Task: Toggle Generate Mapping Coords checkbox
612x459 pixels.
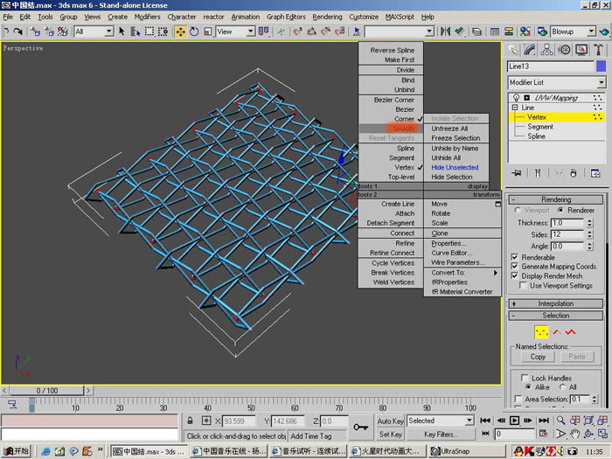Action: point(514,266)
